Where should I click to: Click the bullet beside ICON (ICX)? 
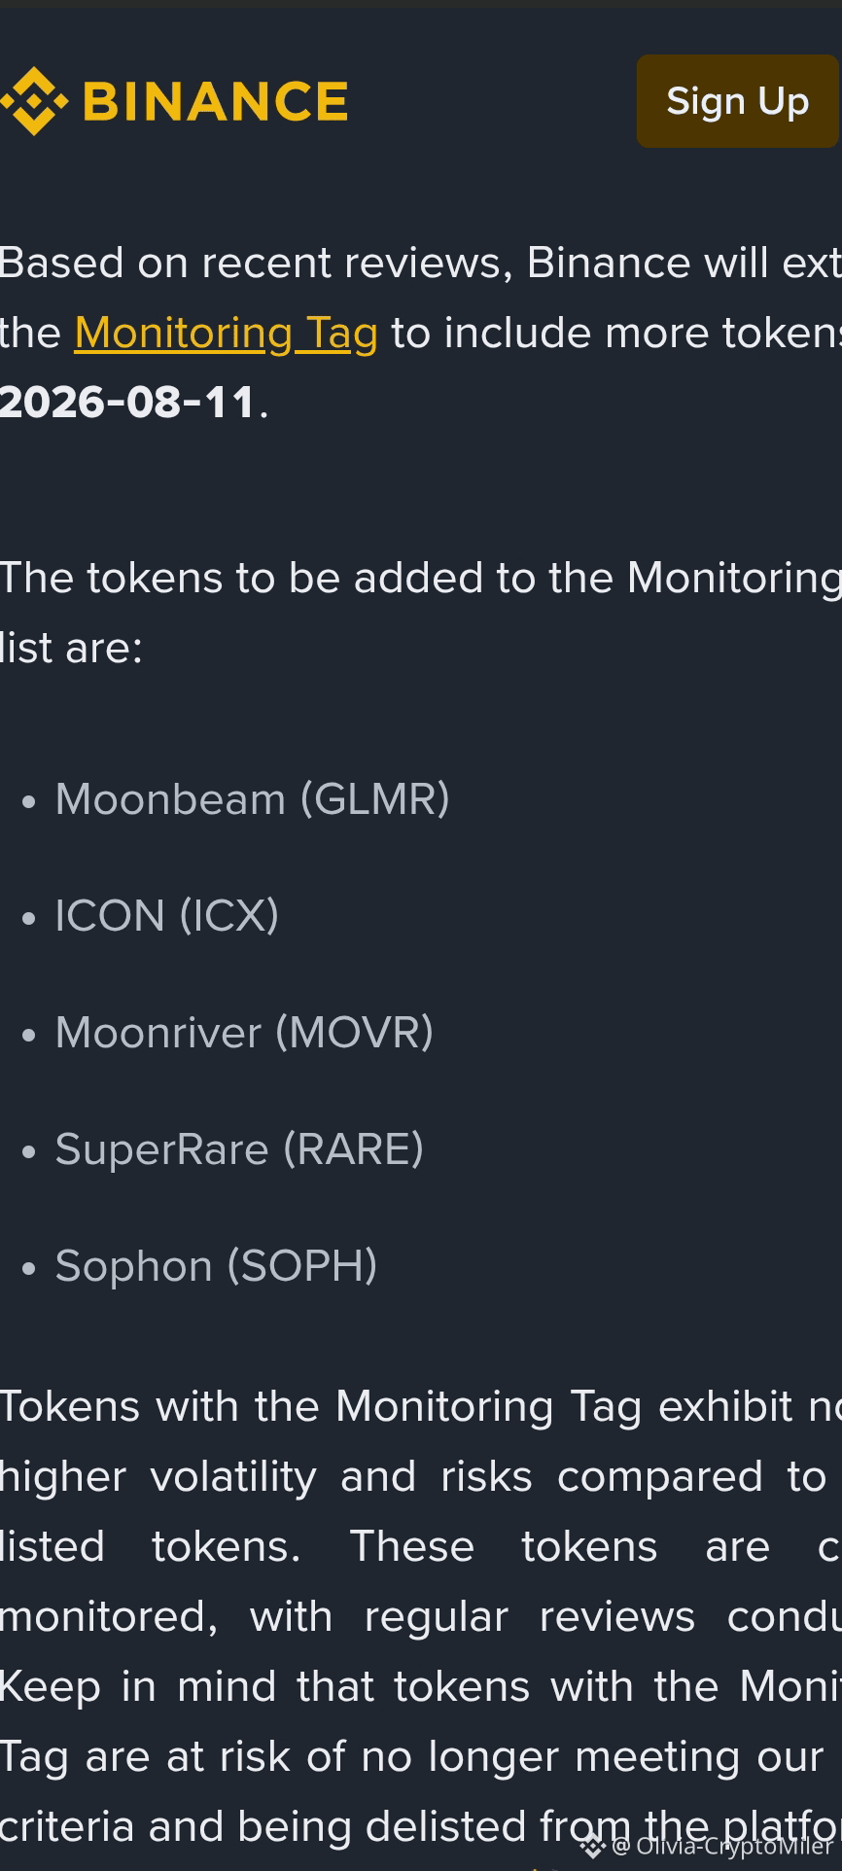29,919
